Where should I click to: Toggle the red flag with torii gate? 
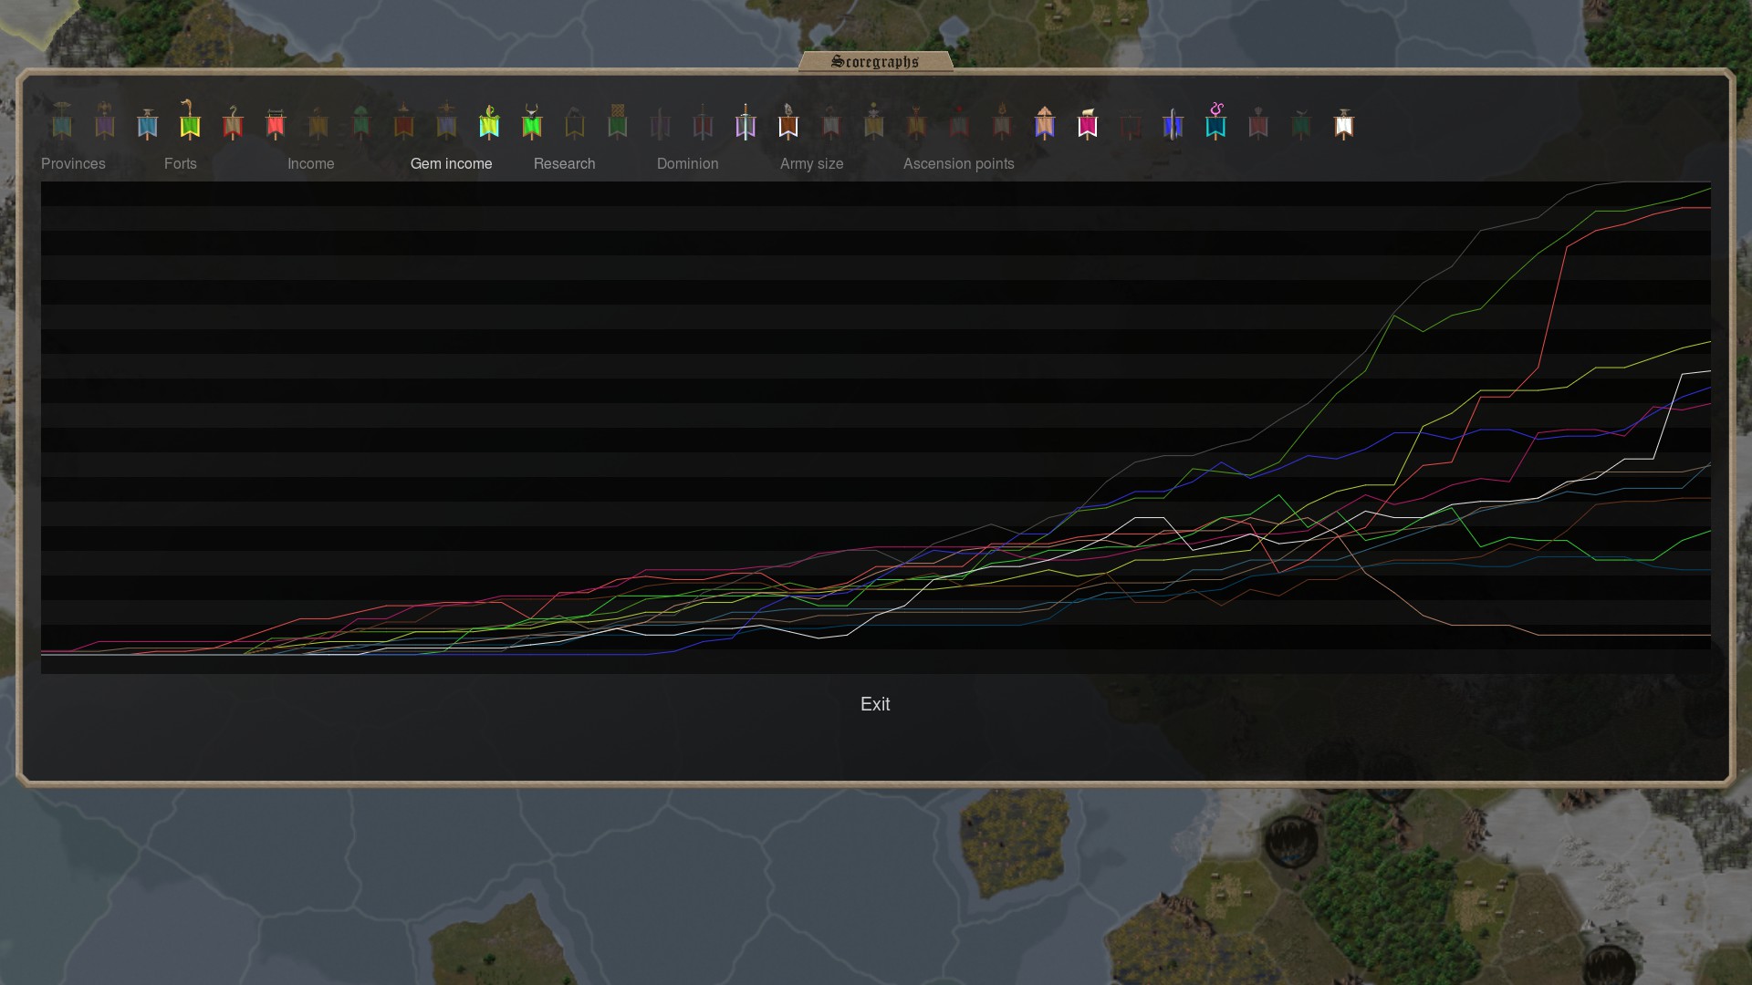tap(276, 123)
